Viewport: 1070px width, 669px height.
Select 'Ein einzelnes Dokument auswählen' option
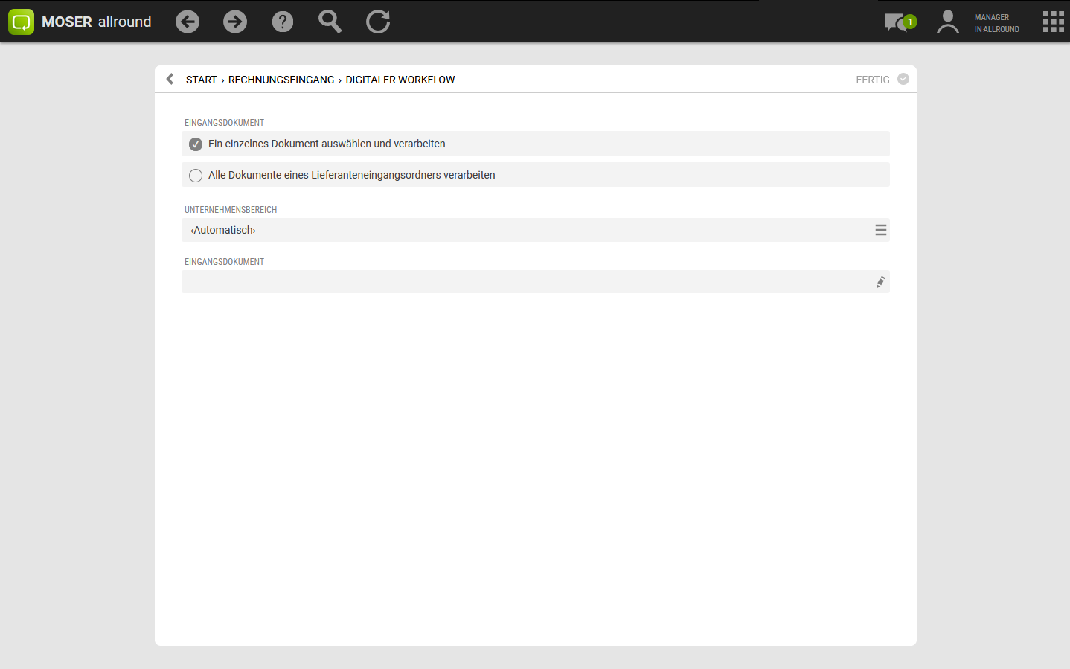coord(536,144)
